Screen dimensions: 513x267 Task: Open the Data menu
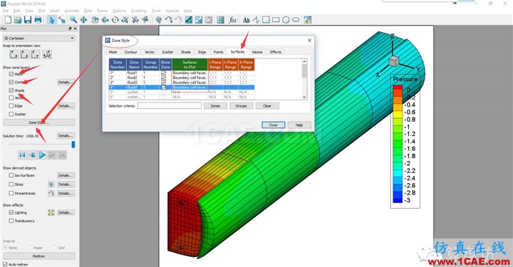point(88,11)
